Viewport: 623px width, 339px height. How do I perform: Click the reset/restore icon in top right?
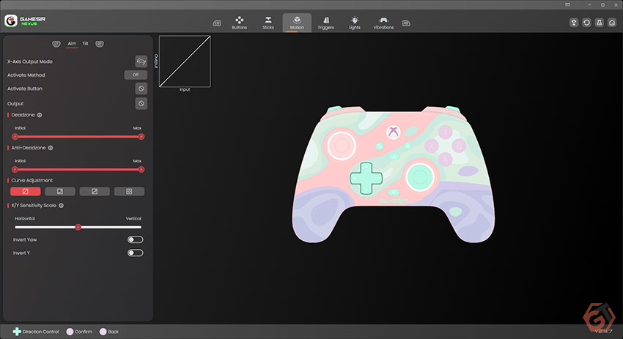point(586,23)
